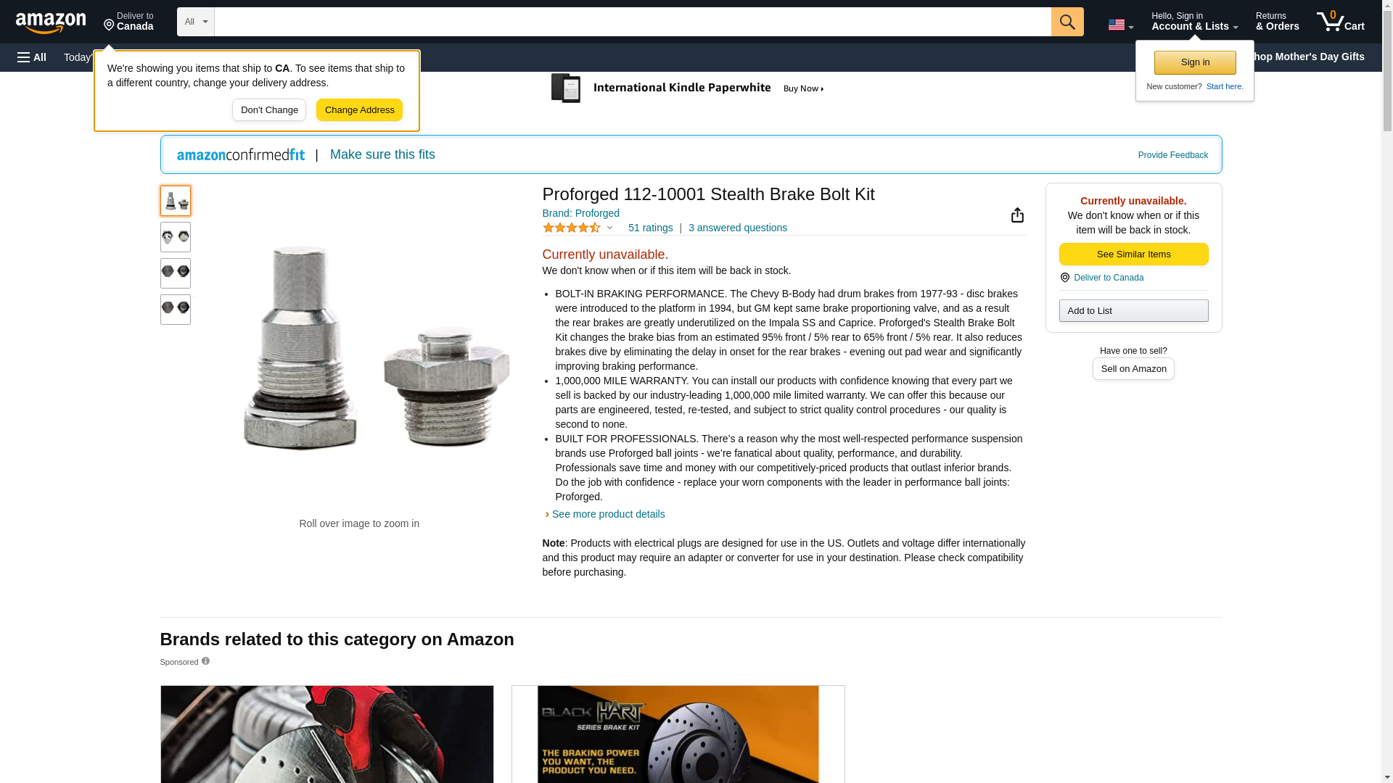Click the star rating icon
1393x783 pixels.
click(571, 228)
